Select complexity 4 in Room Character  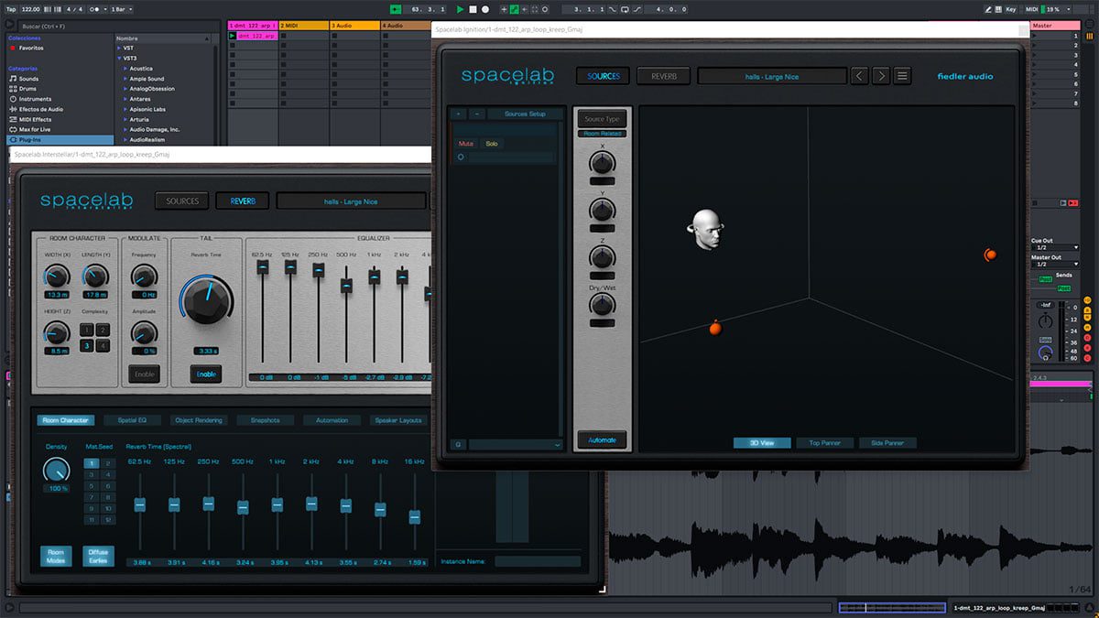point(103,346)
